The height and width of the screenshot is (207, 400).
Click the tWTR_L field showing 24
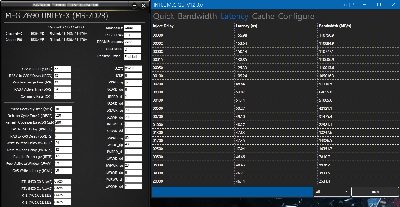[x=63, y=143]
